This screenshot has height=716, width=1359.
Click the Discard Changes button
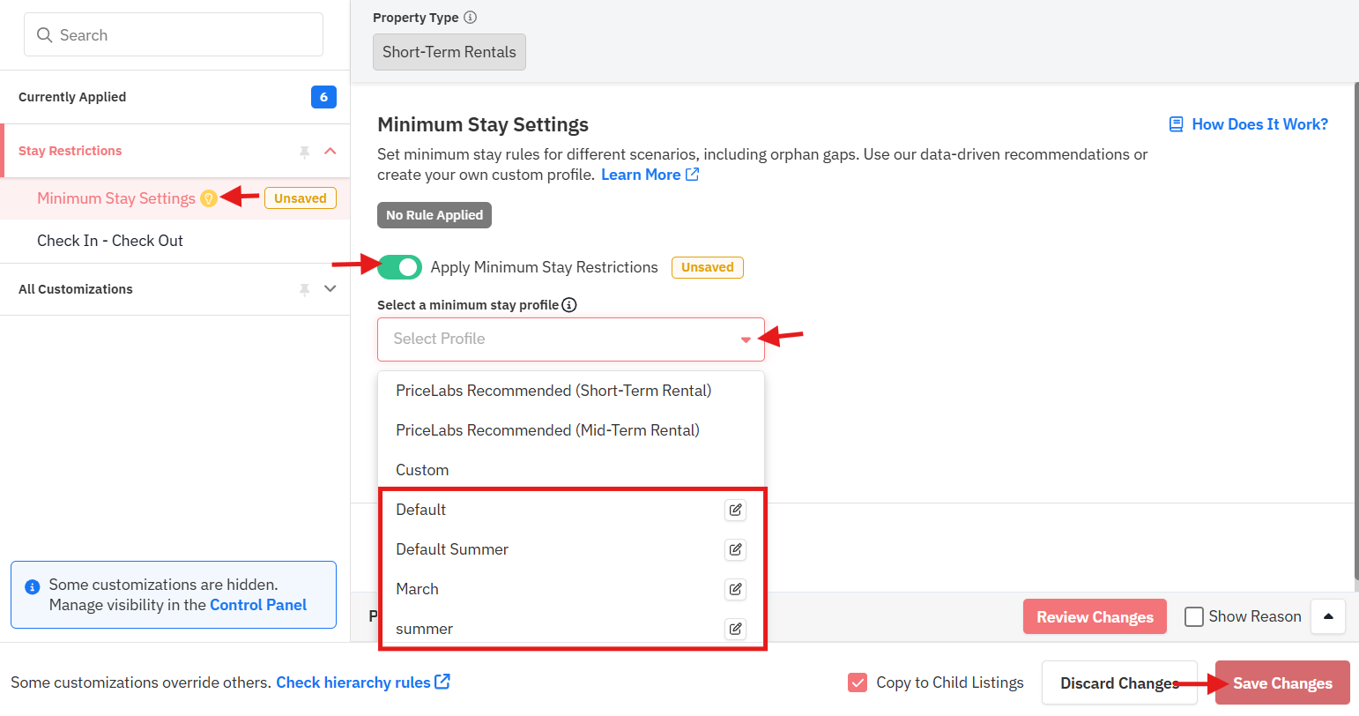(x=1119, y=682)
